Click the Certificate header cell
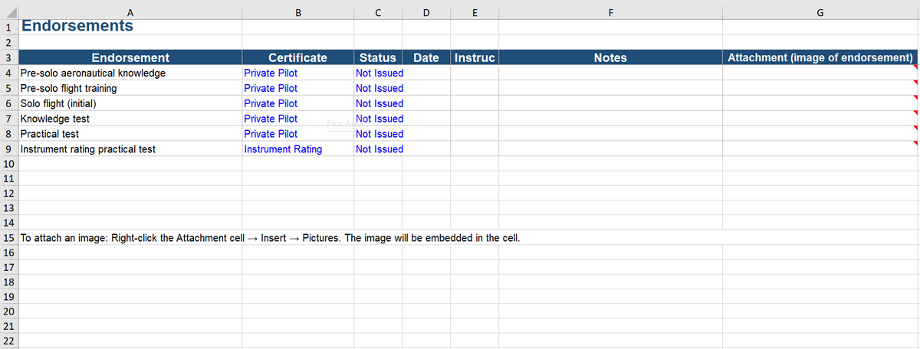Screen dimensions: 920x349 click(297, 57)
